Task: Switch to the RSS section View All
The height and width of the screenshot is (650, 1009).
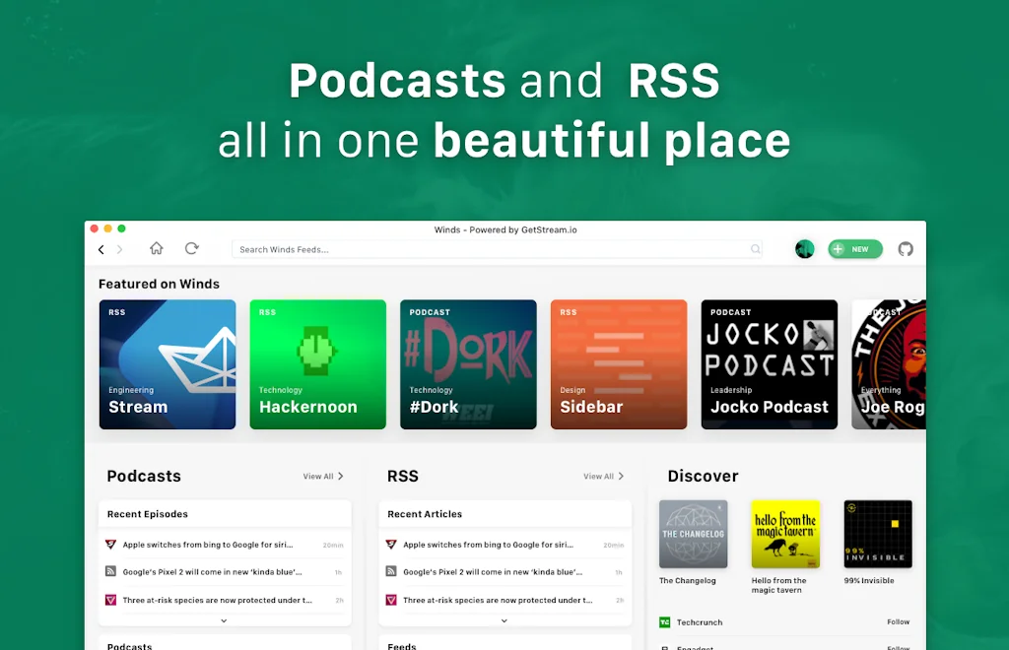Action: [604, 476]
